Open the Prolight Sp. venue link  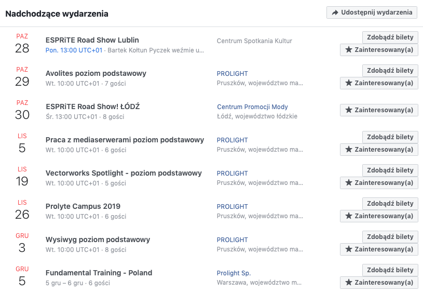(234, 273)
